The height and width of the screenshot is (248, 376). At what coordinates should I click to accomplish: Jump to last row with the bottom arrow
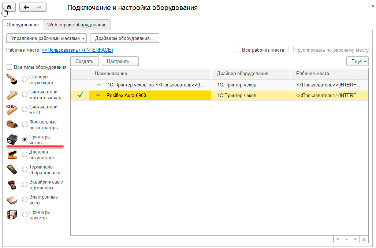364,239
